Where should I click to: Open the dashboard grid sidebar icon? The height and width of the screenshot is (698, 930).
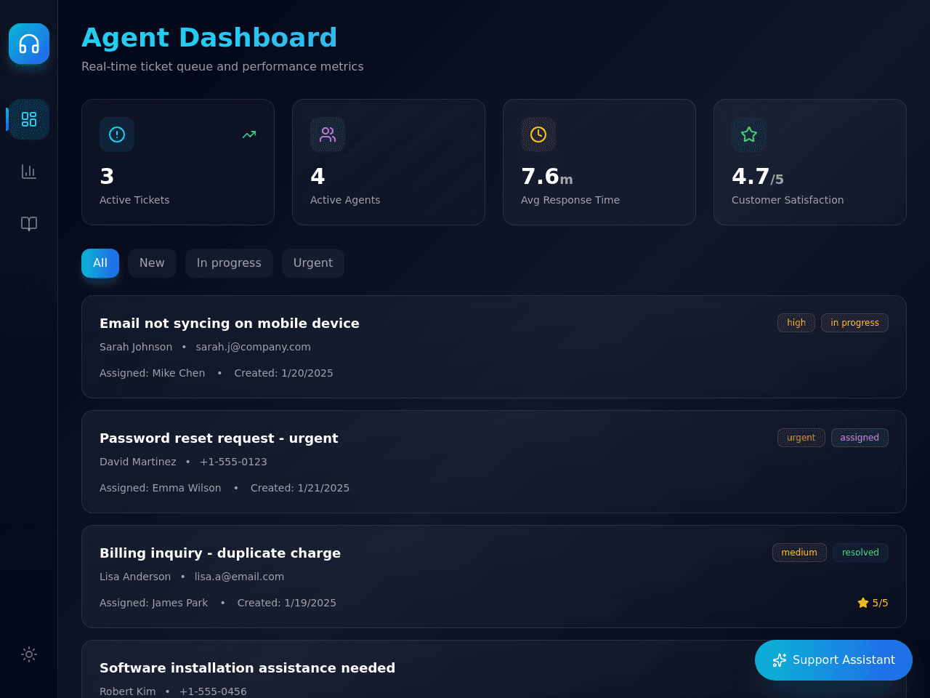click(x=29, y=119)
